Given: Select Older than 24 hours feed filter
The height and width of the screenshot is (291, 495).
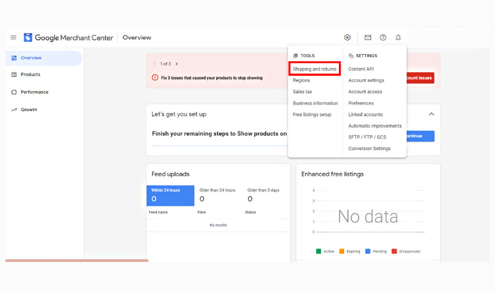Looking at the screenshot, I should [x=217, y=196].
